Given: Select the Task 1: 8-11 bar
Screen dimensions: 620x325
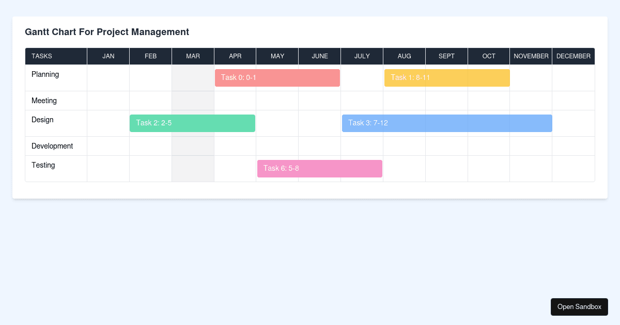Looking at the screenshot, I should click(x=446, y=77).
